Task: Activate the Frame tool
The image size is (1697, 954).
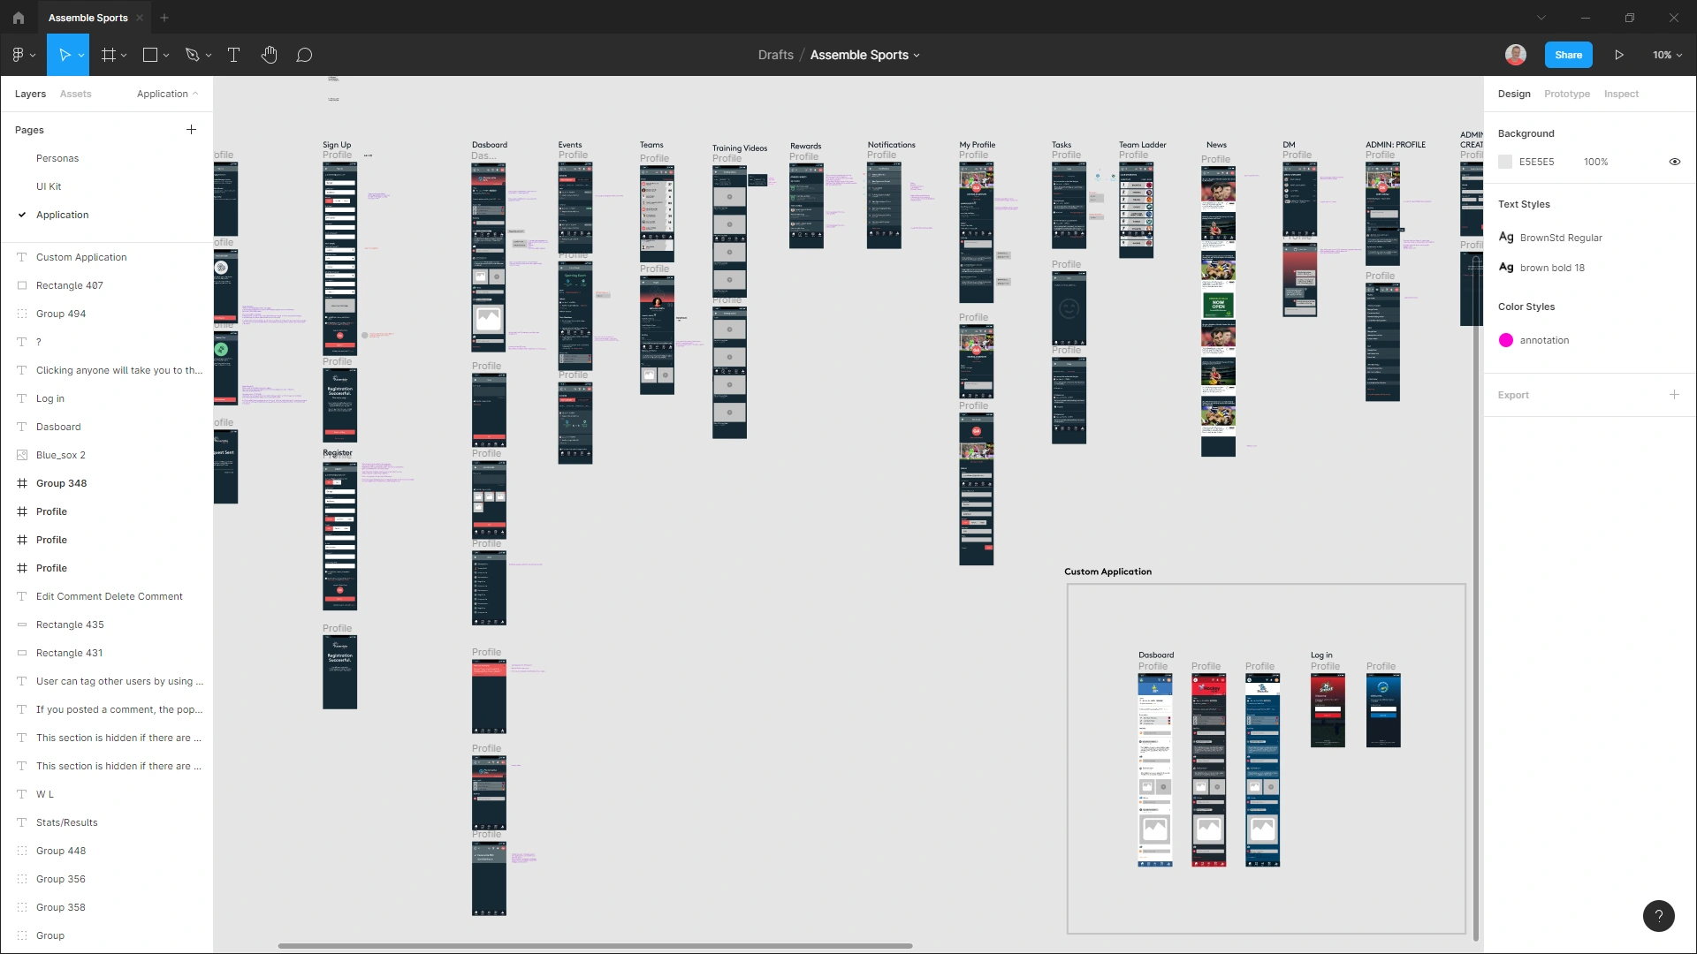Action: click(108, 55)
